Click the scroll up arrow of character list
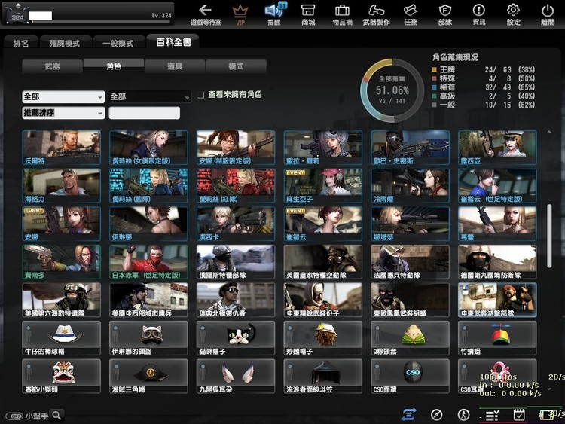 pyautogui.click(x=549, y=132)
